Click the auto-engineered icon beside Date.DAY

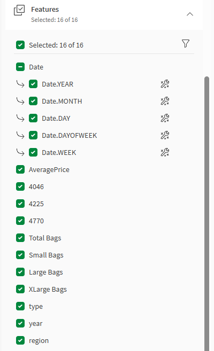[x=165, y=118]
